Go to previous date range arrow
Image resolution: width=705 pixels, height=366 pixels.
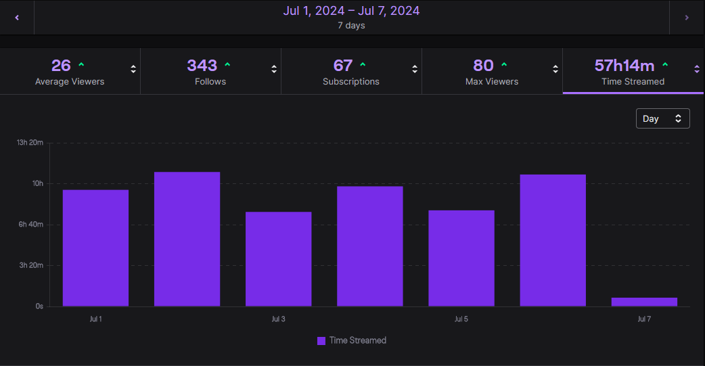tap(17, 18)
